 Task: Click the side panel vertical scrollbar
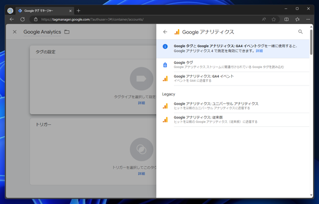pyautogui.click(x=311, y=42)
